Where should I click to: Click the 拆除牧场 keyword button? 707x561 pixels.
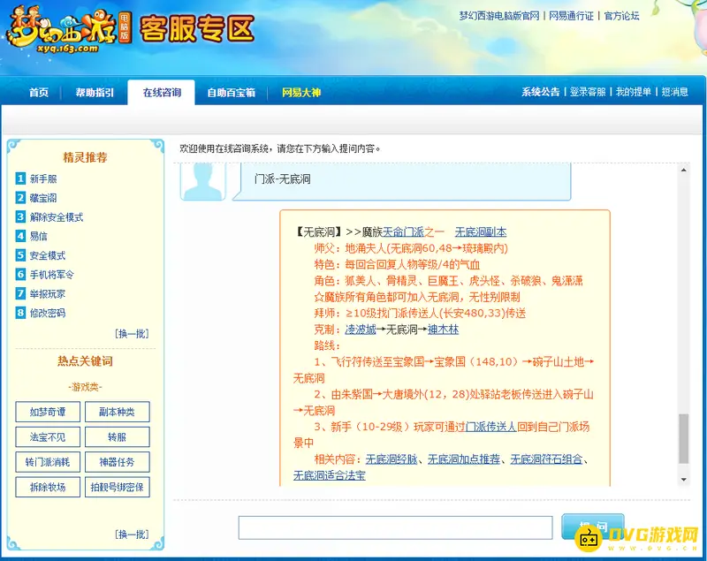pos(48,487)
